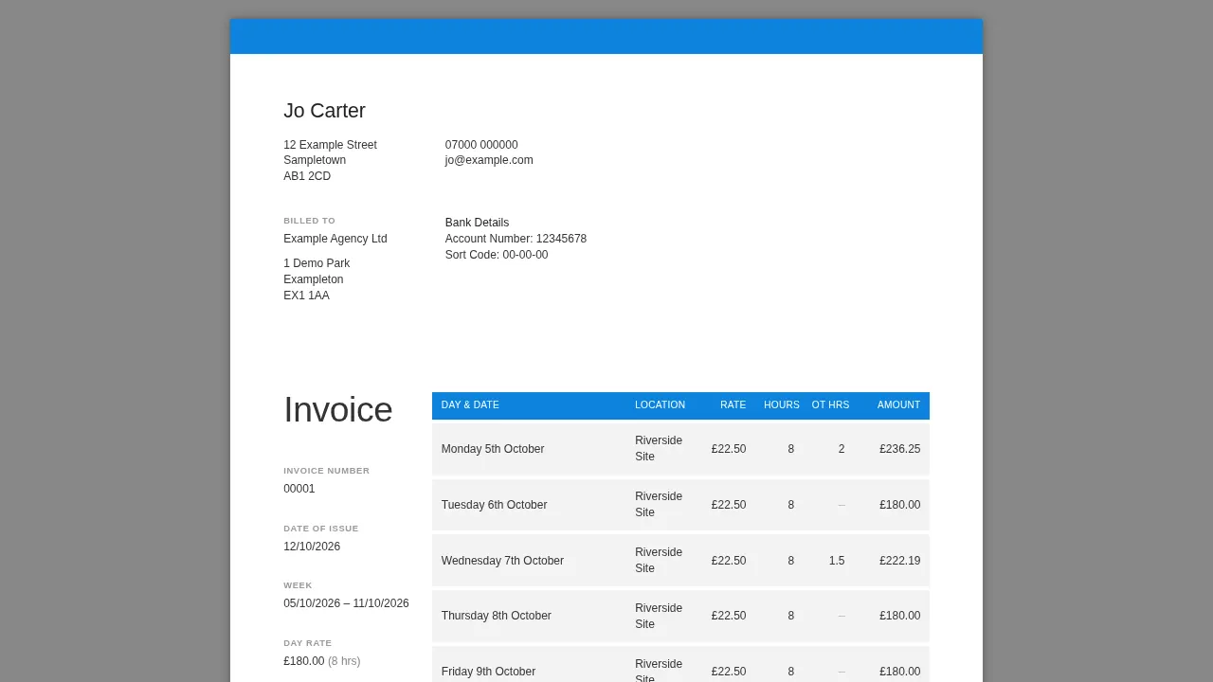The width and height of the screenshot is (1213, 682).
Task: Click Riverside Site in the Wednesday row
Action: click(x=659, y=561)
